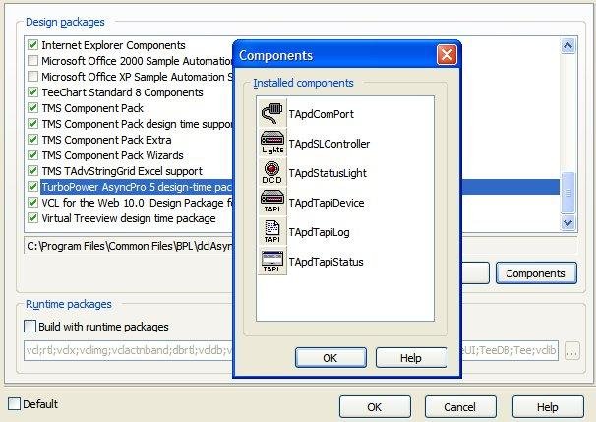Select the TMS Component Pack Extra row text
Image resolution: width=596 pixels, height=422 pixels.
point(106,140)
